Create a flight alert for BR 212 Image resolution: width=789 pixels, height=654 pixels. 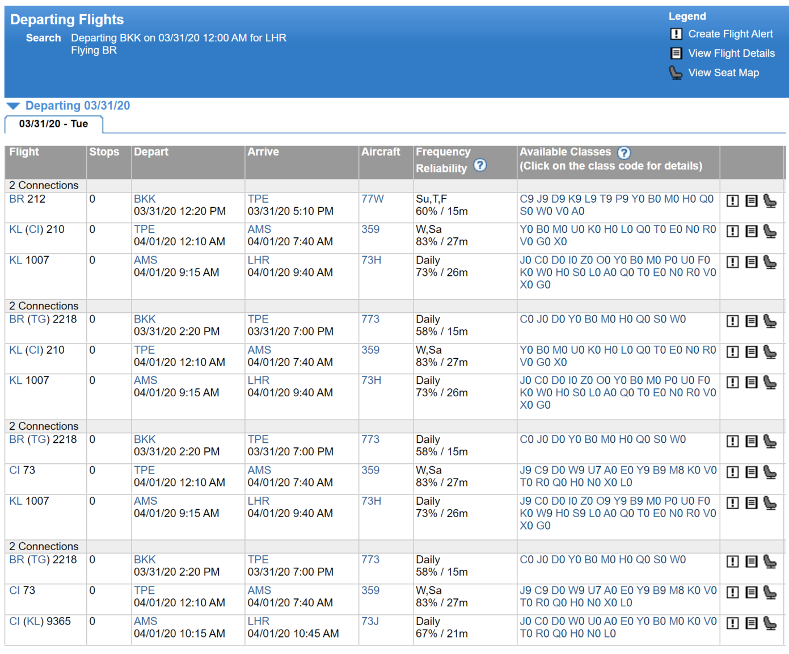click(x=732, y=201)
